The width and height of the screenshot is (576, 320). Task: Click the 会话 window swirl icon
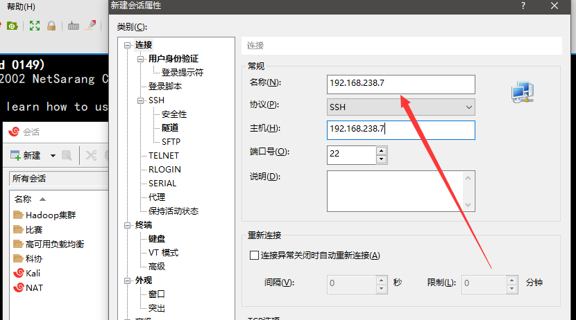coord(14,132)
